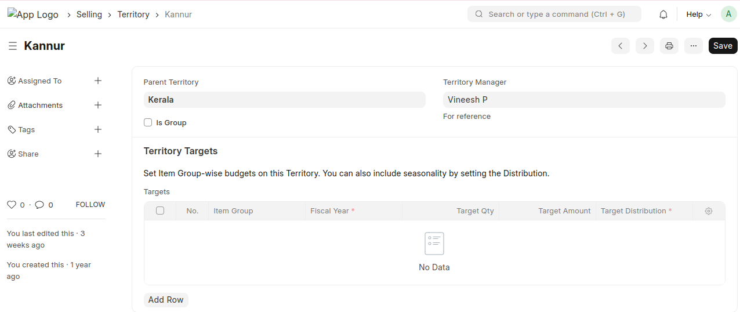740x312 pixels.
Task: Open Targets table settings gear
Action: pos(709,211)
